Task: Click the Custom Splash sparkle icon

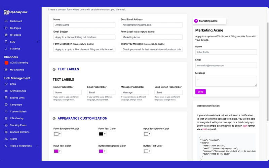Action: pyautogui.click(x=6, y=112)
